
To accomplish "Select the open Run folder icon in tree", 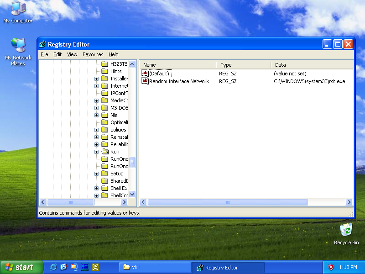I will [104, 152].
